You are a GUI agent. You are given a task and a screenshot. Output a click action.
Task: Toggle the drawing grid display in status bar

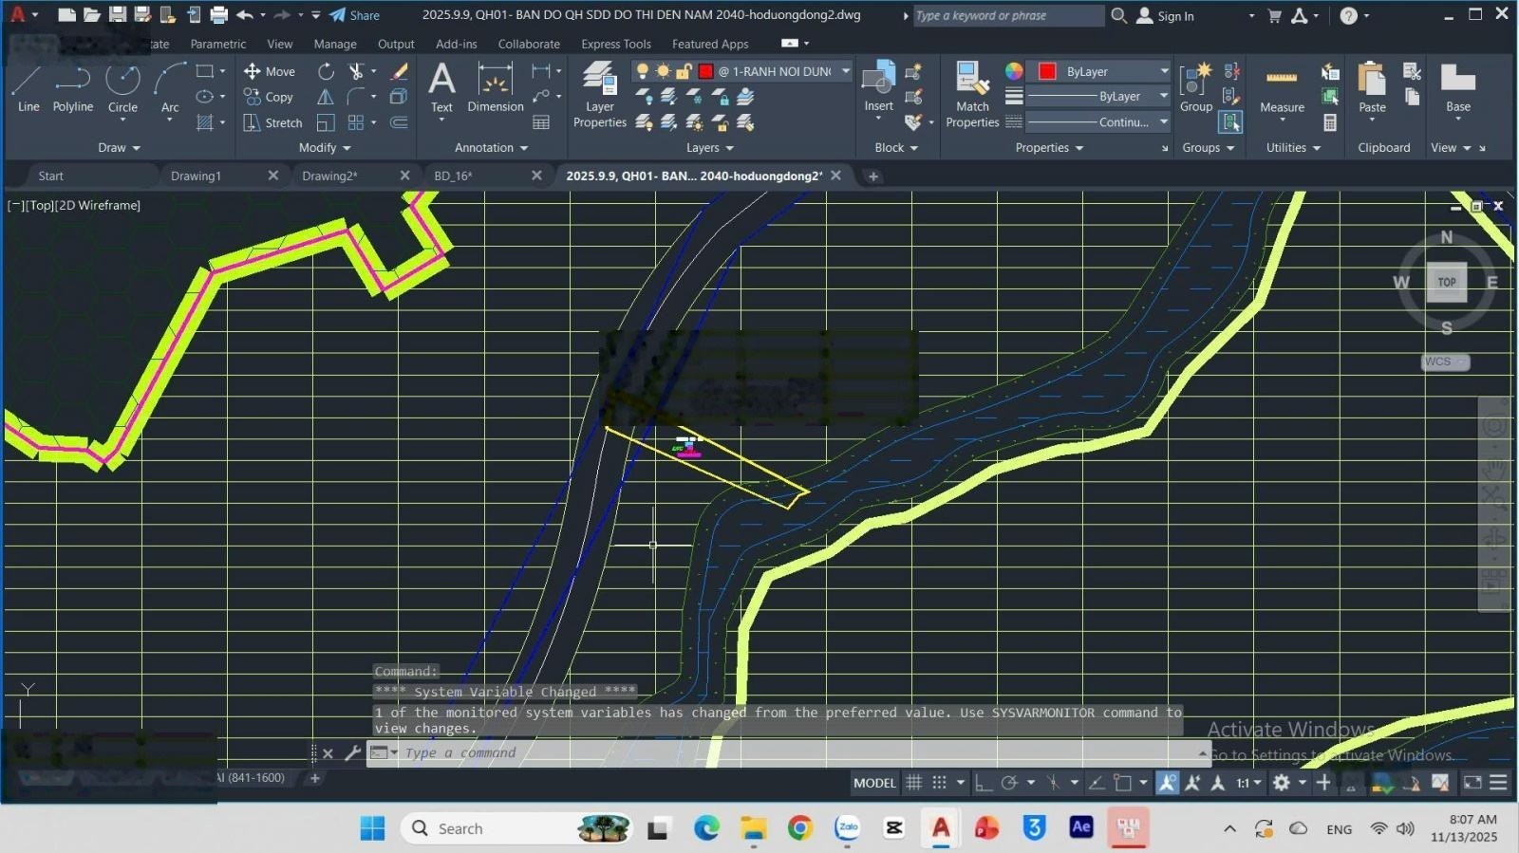(913, 783)
